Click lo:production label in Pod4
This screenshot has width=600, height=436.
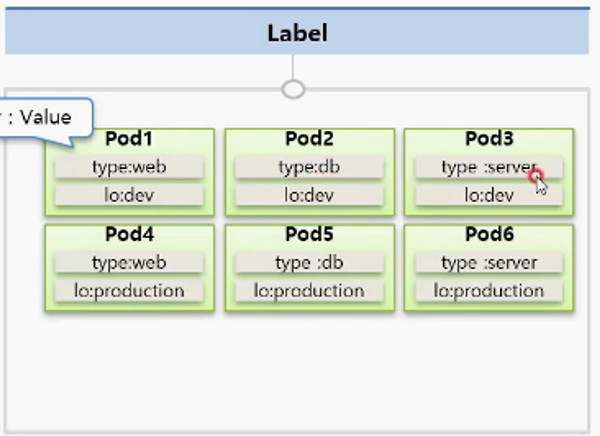point(129,291)
